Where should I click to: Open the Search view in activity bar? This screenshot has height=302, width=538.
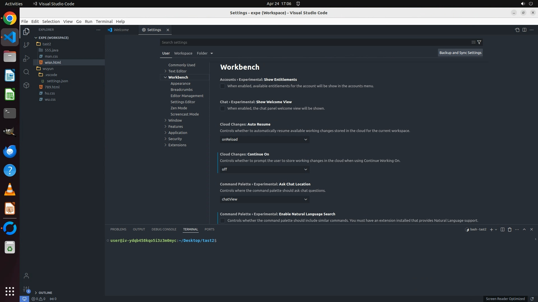point(26,72)
